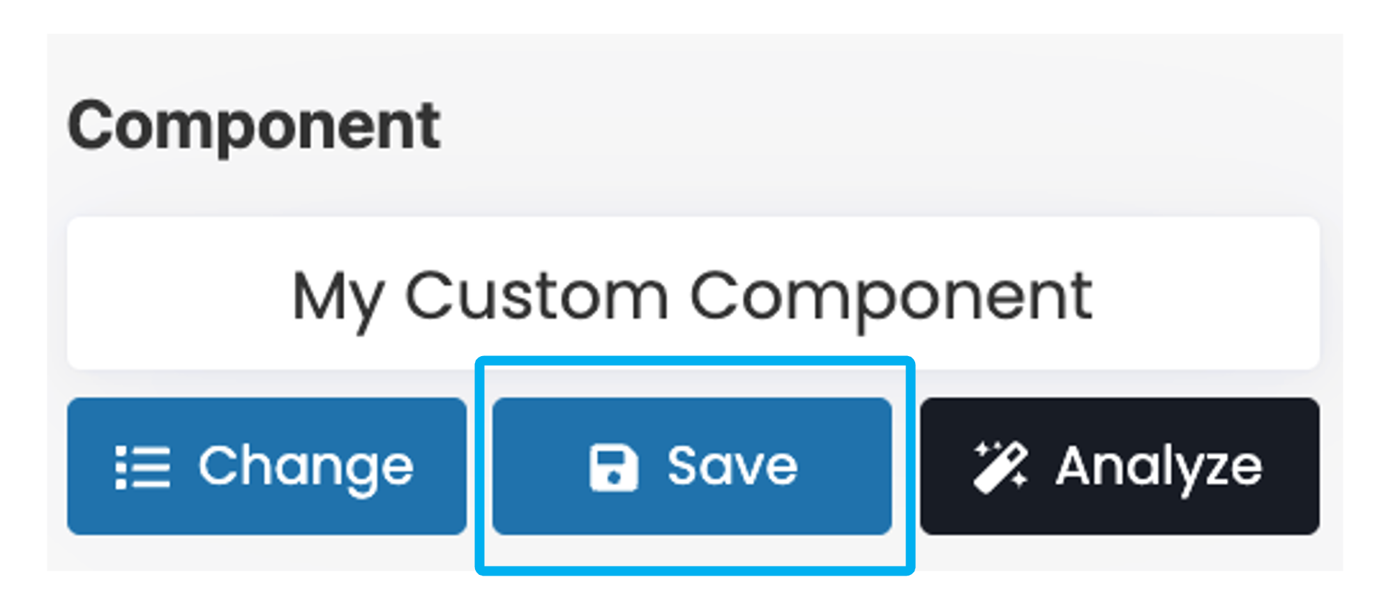
Task: Click the Component section heading
Action: [254, 126]
